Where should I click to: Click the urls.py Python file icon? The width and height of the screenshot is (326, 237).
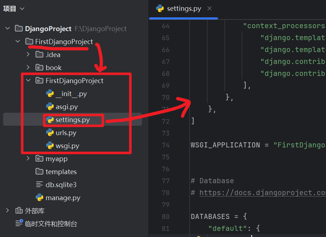[x=50, y=132]
